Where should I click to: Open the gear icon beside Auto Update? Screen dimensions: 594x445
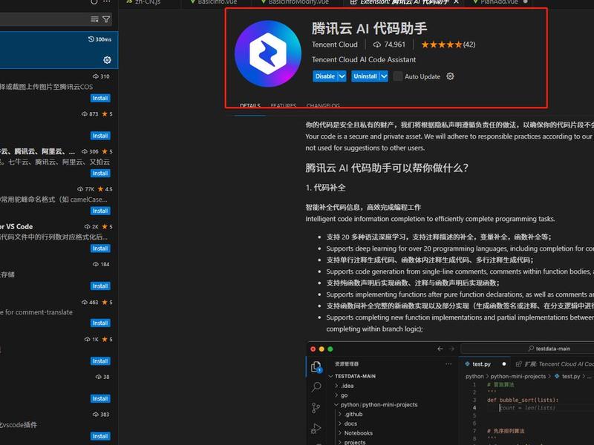tap(450, 76)
